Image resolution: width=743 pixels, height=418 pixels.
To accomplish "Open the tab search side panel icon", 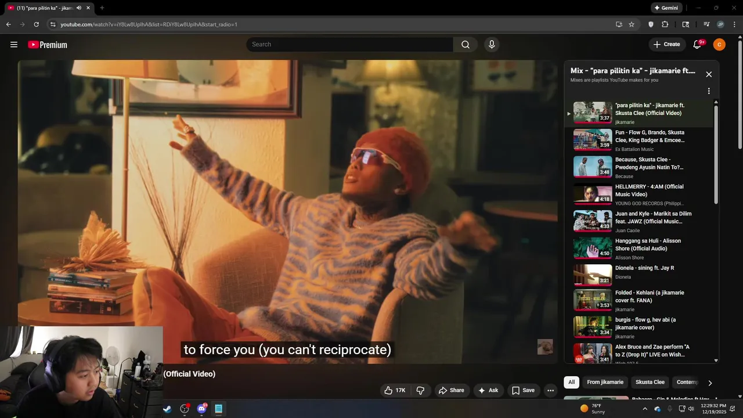I will [686, 24].
